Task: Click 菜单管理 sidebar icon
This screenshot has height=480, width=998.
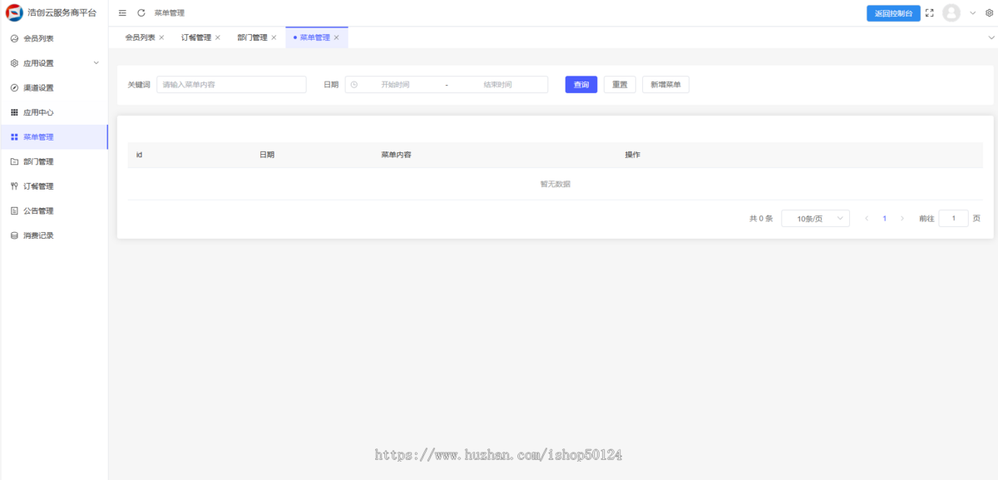Action: click(14, 137)
